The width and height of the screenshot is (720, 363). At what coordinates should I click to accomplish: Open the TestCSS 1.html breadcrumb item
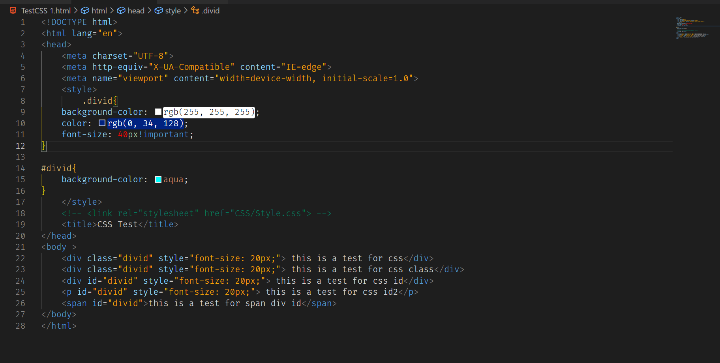pyautogui.click(x=46, y=11)
